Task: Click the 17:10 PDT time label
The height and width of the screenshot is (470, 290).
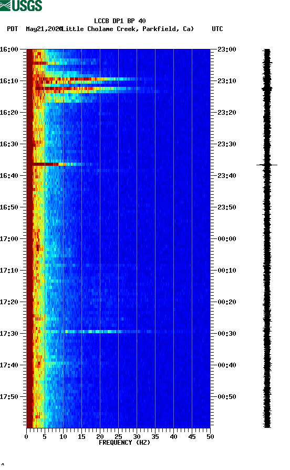Action: point(9,271)
